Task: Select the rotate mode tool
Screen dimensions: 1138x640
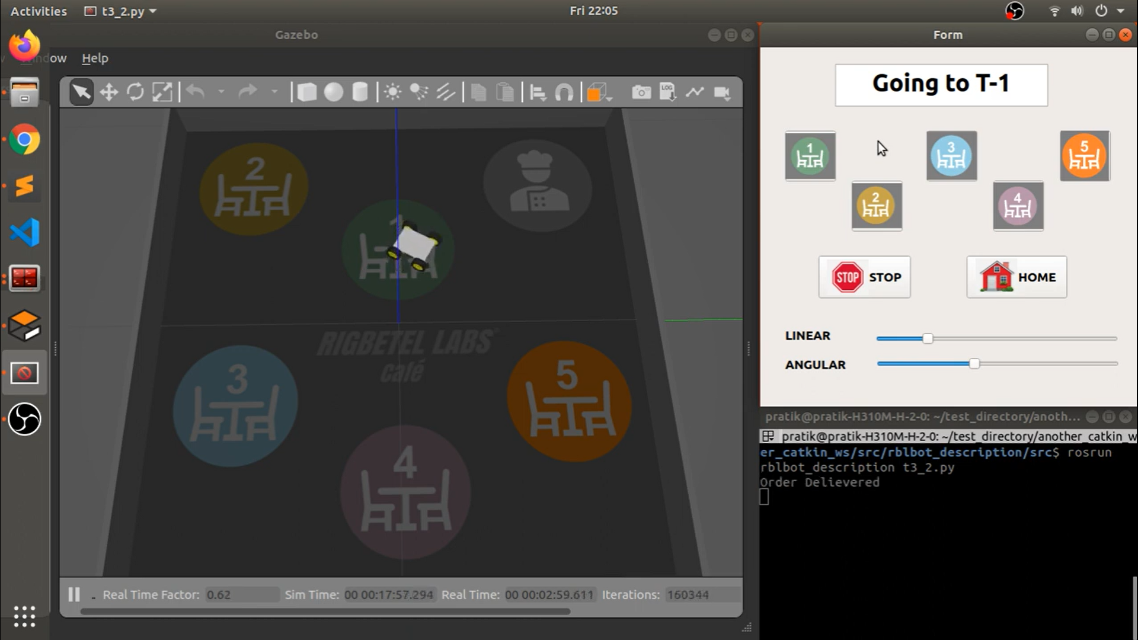Action: [x=135, y=92]
